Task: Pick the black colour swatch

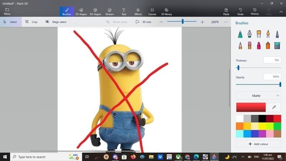Action: [x=262, y=118]
